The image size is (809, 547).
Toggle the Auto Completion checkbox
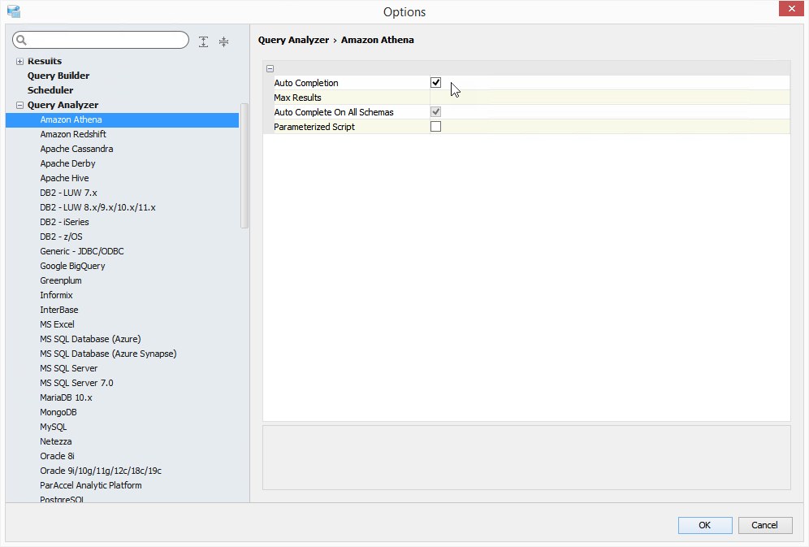point(435,83)
